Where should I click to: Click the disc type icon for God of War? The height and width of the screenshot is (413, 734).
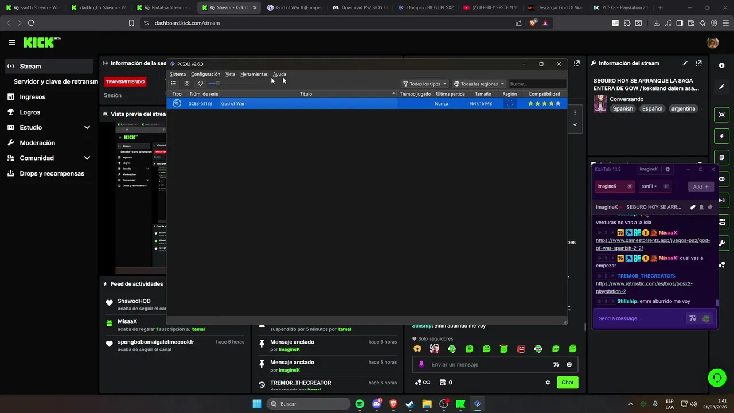(177, 103)
